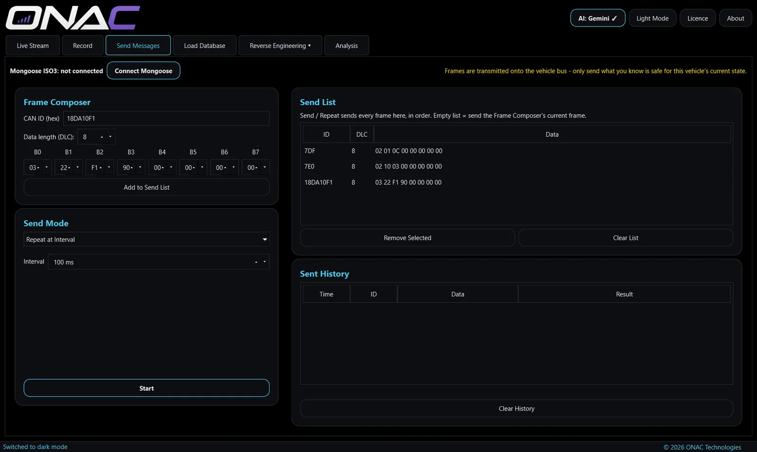Open the About dialog
This screenshot has height=452, width=757.
click(x=736, y=18)
